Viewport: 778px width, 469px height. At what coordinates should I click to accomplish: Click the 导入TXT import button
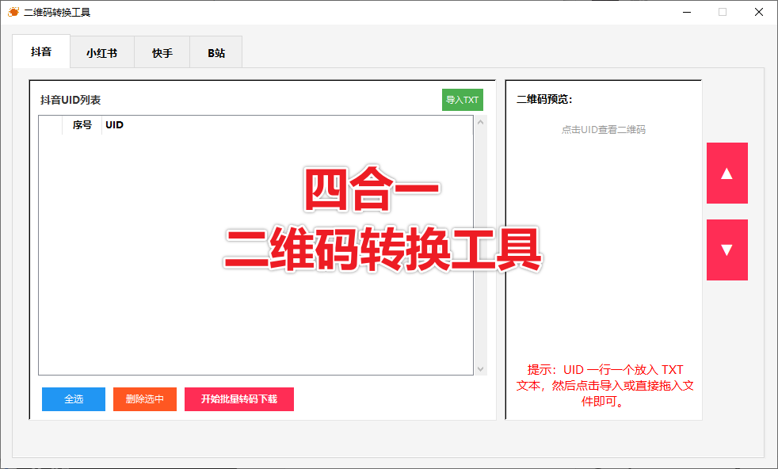point(462,100)
